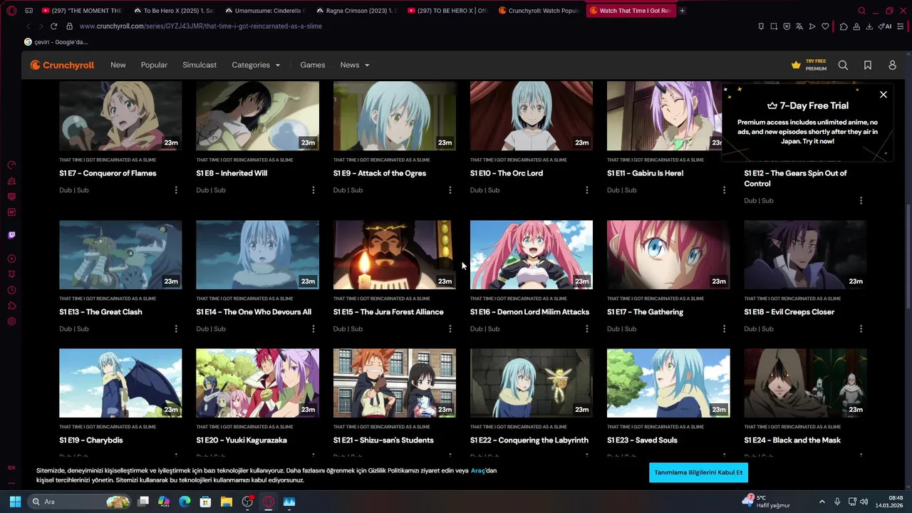
Task: Click the ad blocker shield icon
Action: [787, 26]
